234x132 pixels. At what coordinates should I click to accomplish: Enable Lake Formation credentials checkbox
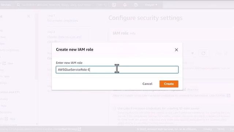[114, 109]
